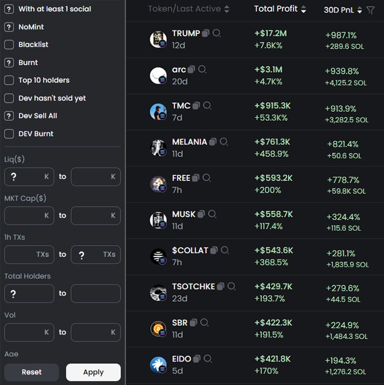Sort by Total Profit column arrows

303,9
